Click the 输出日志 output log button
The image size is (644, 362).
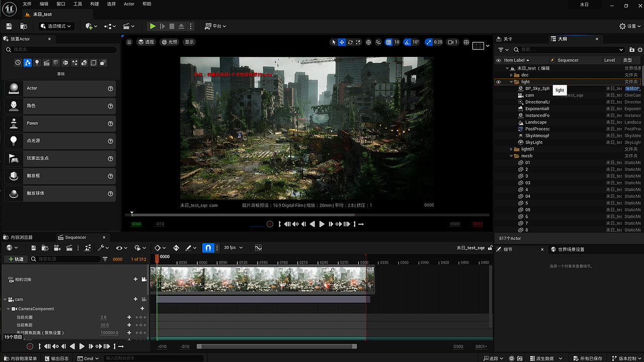click(x=56, y=358)
